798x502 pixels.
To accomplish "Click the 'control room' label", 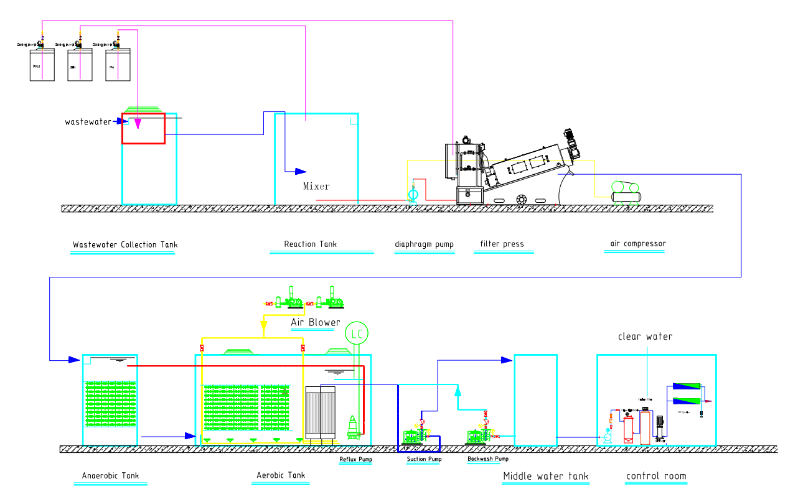I will pos(657,476).
